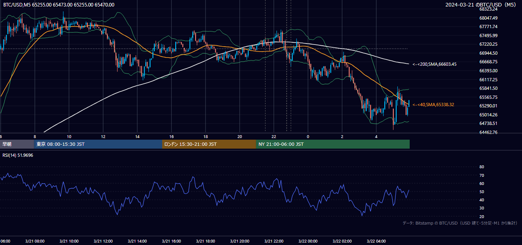Click the 65565.75 price scale label

click(x=489, y=97)
